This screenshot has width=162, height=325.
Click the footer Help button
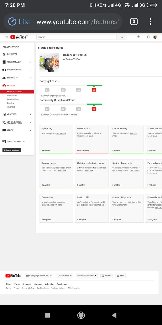tap(120, 276)
